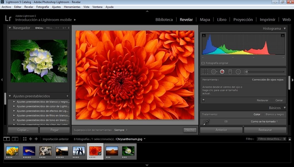The width and height of the screenshot is (294, 167).
Task: Click the red eye tool size slider
Action: click(246, 71)
